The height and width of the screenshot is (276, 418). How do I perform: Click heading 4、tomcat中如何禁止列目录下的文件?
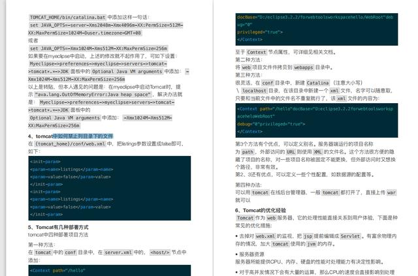click(x=71, y=136)
